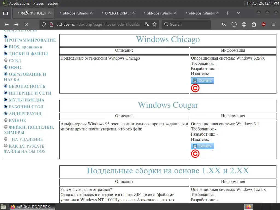Open КАК ЗАГРУЖАТЬ ФАЙЛЫ НА Old-DOS link
Viewport: 280px width, 210px height.
(x=25, y=149)
